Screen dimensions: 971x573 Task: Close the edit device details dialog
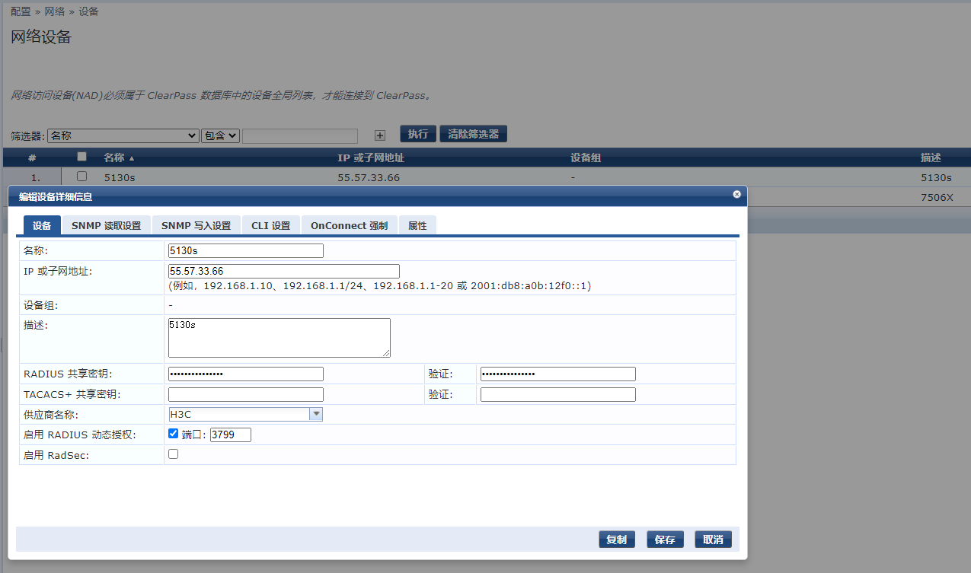pos(736,195)
